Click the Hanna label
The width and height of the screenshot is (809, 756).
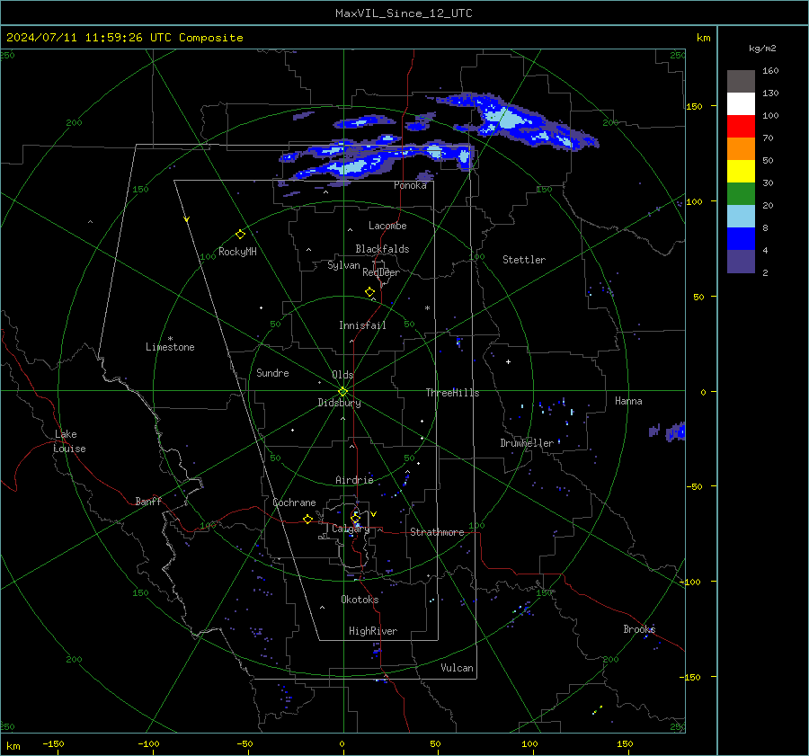click(628, 401)
